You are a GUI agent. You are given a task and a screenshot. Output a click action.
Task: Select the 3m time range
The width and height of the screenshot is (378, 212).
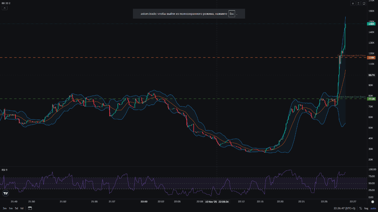(x=5, y=208)
